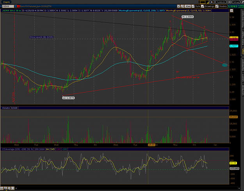Click the CCIAverage (100, -100, 20, 9) label

(18, 150)
